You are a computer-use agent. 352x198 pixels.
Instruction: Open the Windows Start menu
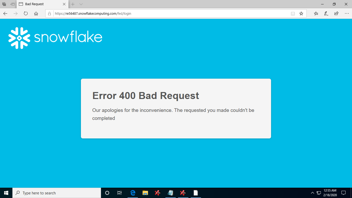6,193
